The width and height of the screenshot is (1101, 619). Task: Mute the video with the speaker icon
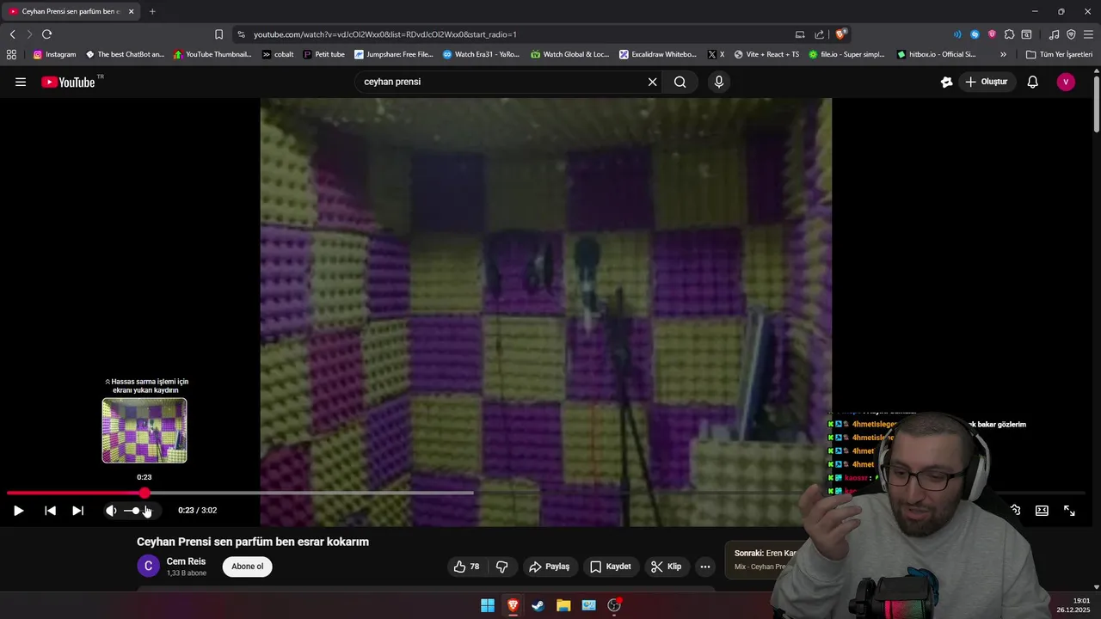[x=111, y=511]
